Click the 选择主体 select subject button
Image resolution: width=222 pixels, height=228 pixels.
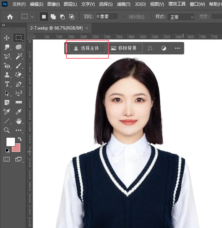click(x=87, y=48)
